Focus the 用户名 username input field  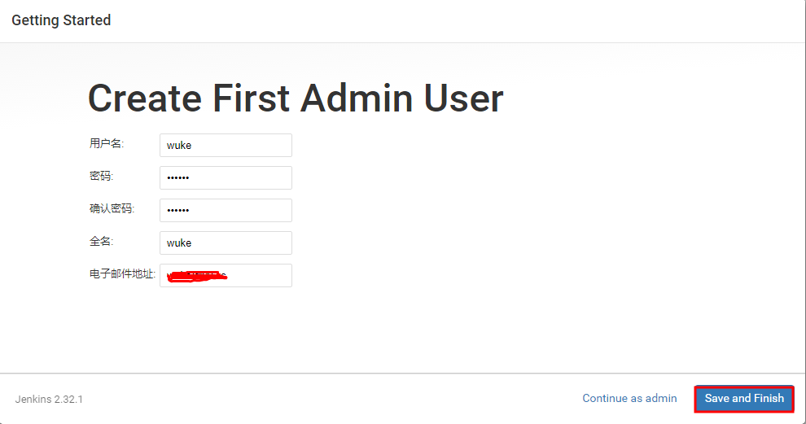(x=226, y=146)
